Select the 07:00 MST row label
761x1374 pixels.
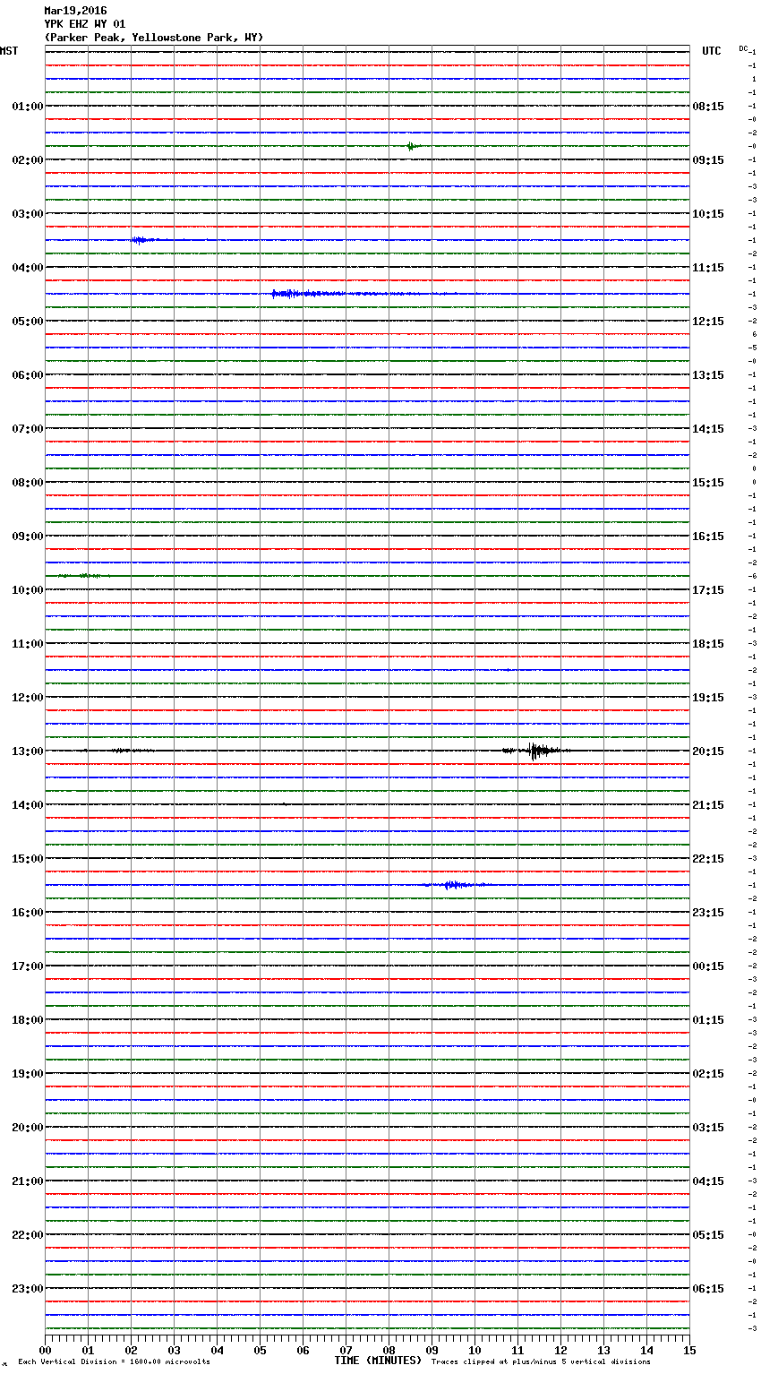(x=28, y=429)
